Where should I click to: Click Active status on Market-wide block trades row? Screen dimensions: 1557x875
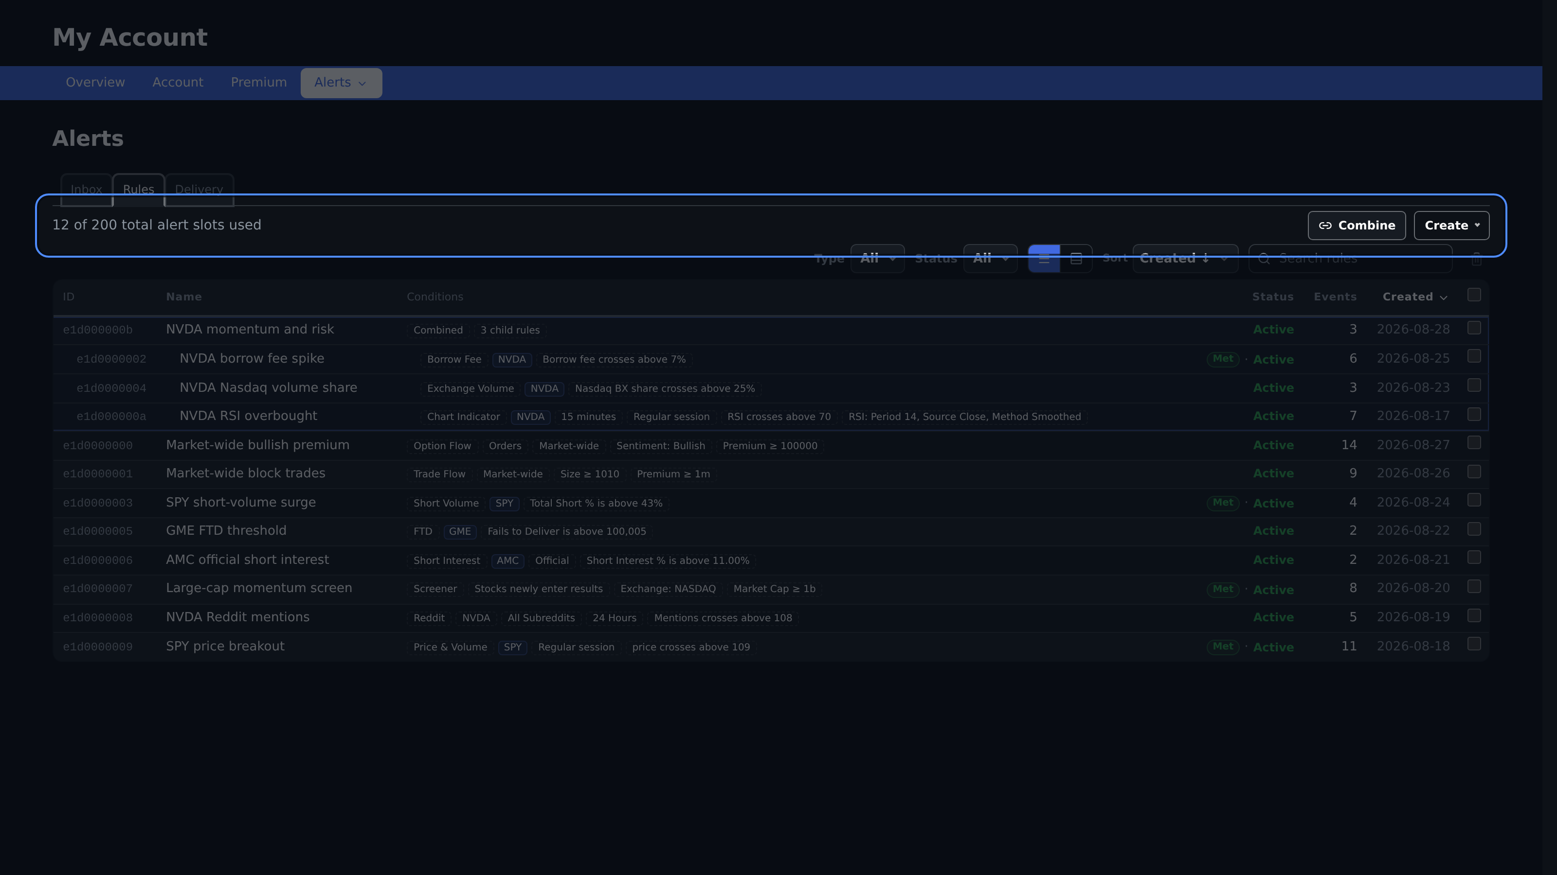click(x=1273, y=473)
